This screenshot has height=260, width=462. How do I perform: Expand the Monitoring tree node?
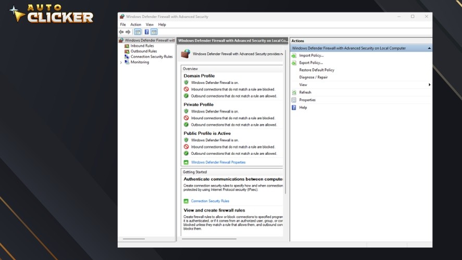pyautogui.click(x=121, y=63)
